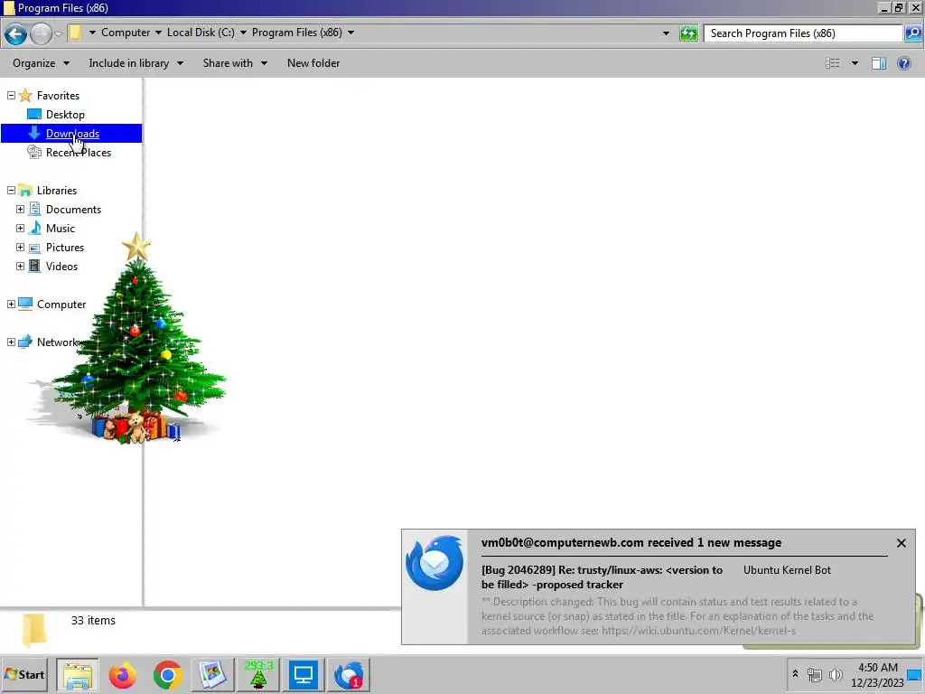925x694 pixels.
Task: Click the sender name Ubuntu Kernel Bot
Action: pyautogui.click(x=787, y=570)
